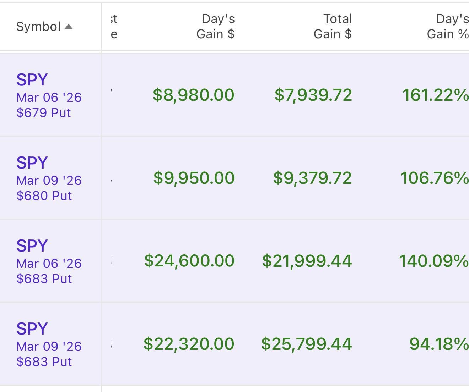Select the $21,999.44 total gain cell
This screenshot has width=469, height=392.
[307, 261]
